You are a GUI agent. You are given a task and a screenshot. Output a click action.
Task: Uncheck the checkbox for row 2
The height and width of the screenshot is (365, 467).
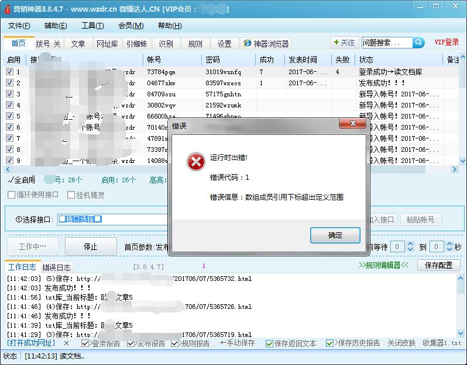coord(10,82)
